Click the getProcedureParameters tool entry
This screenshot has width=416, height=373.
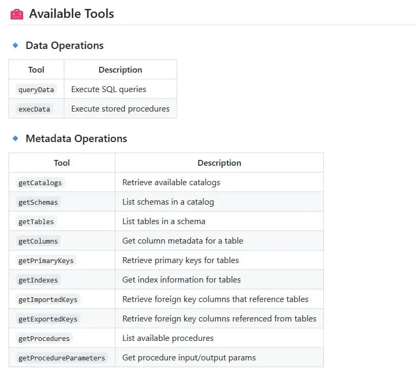pyautogui.click(x=62, y=358)
